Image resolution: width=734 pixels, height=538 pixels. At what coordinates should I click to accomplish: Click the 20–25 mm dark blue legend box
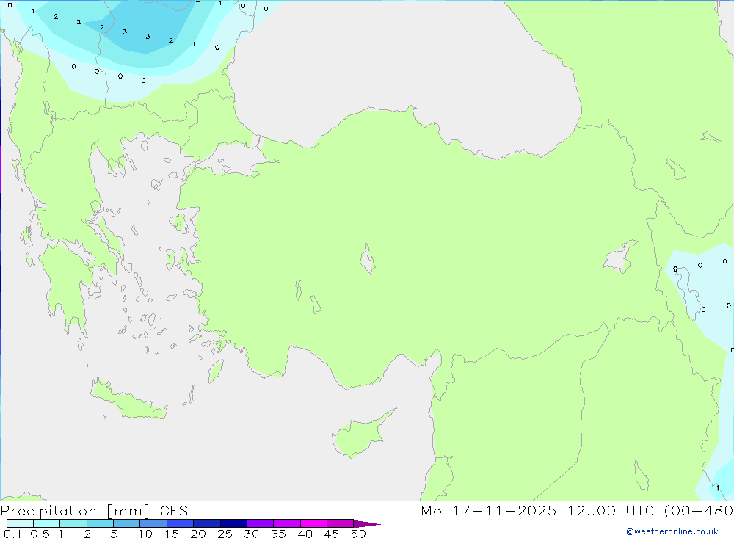click(x=206, y=523)
